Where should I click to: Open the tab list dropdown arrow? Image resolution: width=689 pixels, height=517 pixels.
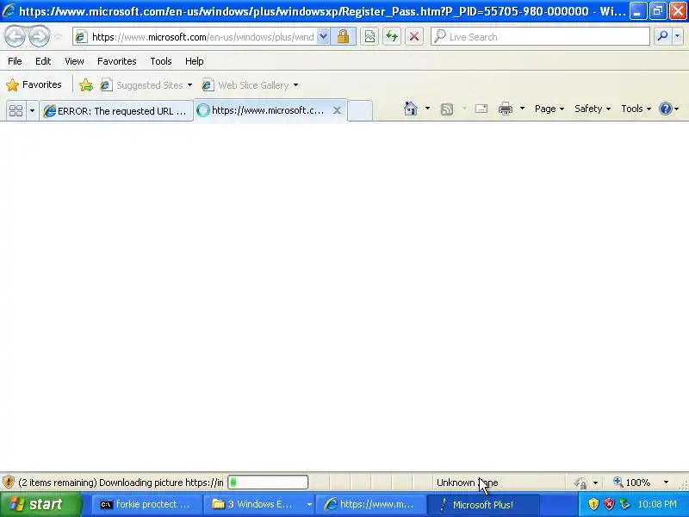click(x=32, y=110)
